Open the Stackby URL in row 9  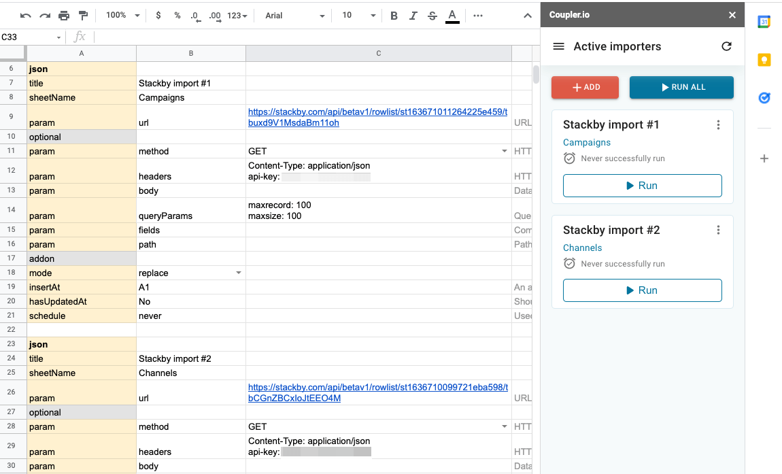pyautogui.click(x=377, y=117)
